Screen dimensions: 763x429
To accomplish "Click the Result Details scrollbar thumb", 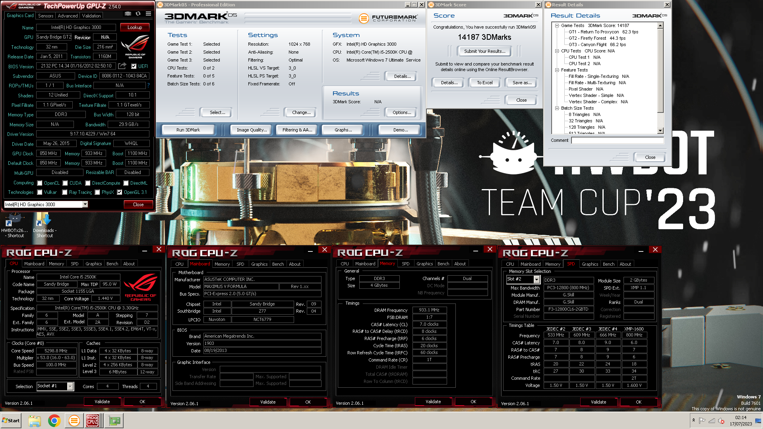I will point(660,70).
